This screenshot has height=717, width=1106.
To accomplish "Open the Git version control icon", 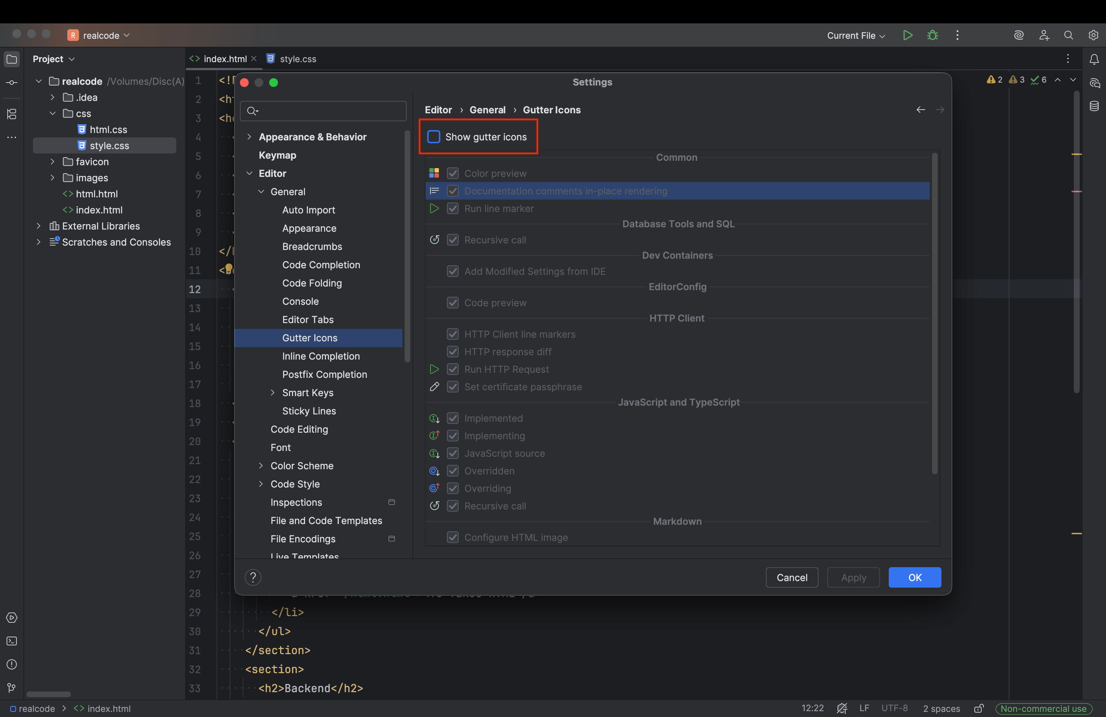I will pyautogui.click(x=12, y=688).
